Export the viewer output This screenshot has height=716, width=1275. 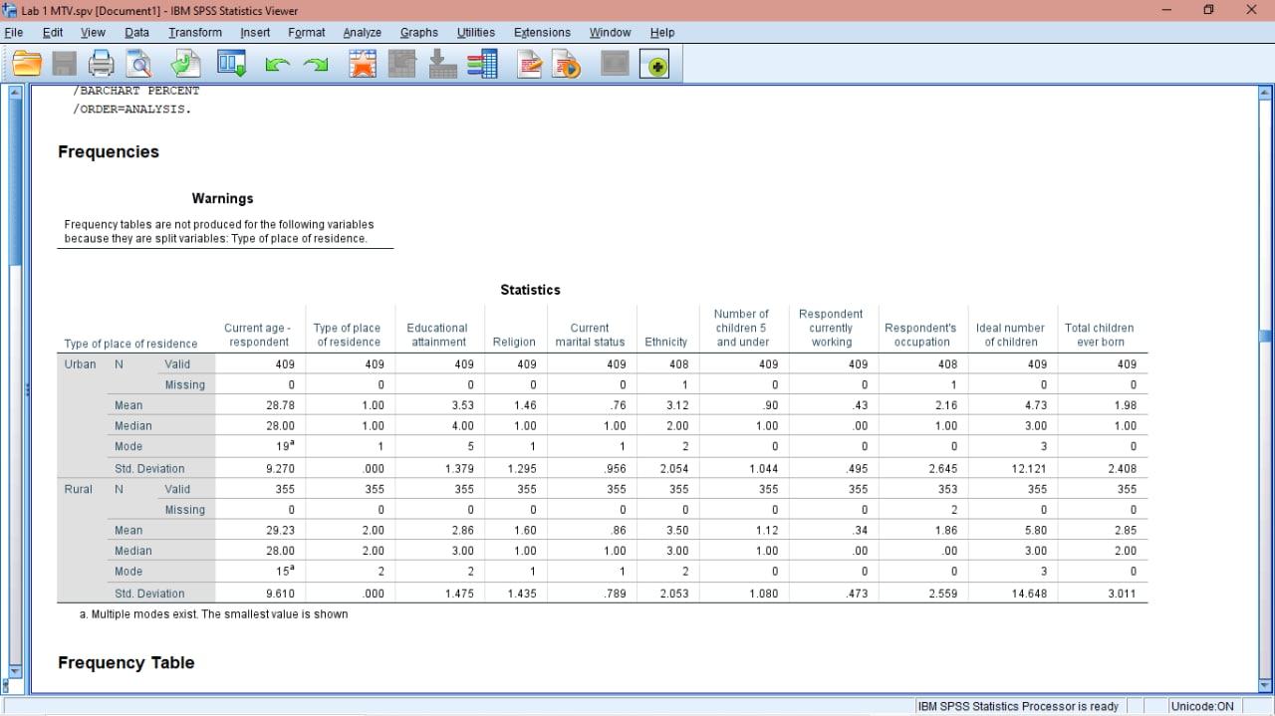click(x=184, y=65)
